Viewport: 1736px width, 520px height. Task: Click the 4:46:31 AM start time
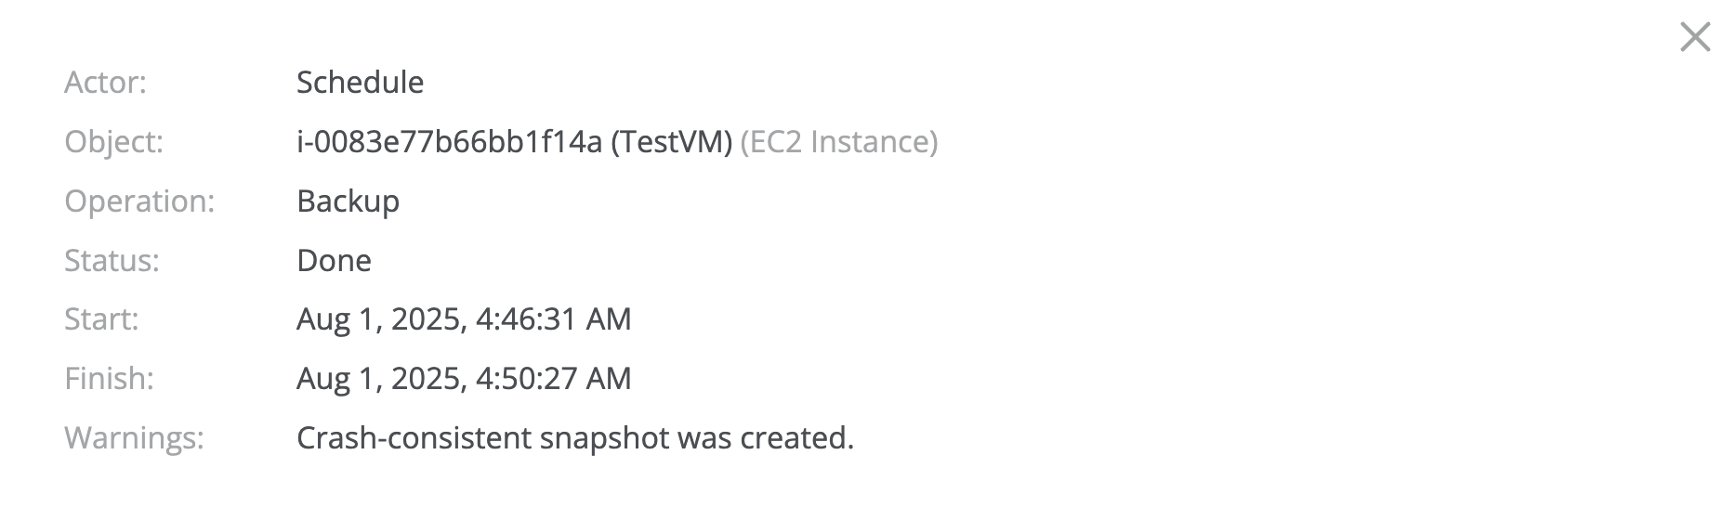[554, 319]
